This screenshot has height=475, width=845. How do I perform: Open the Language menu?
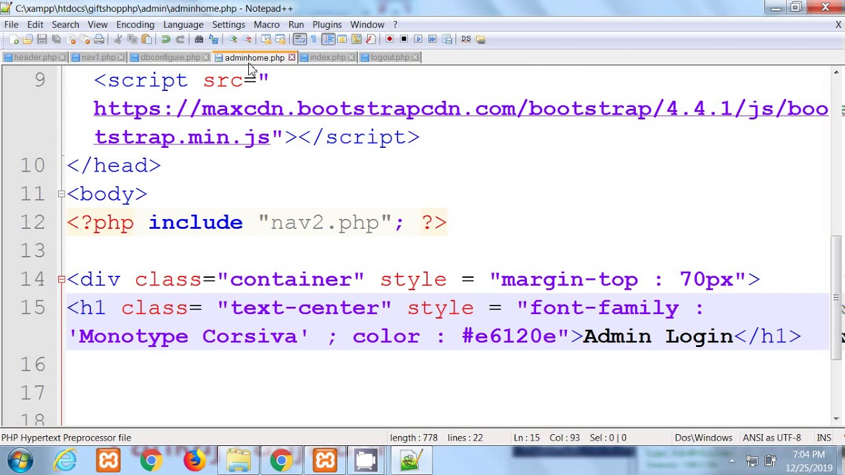pyautogui.click(x=184, y=24)
